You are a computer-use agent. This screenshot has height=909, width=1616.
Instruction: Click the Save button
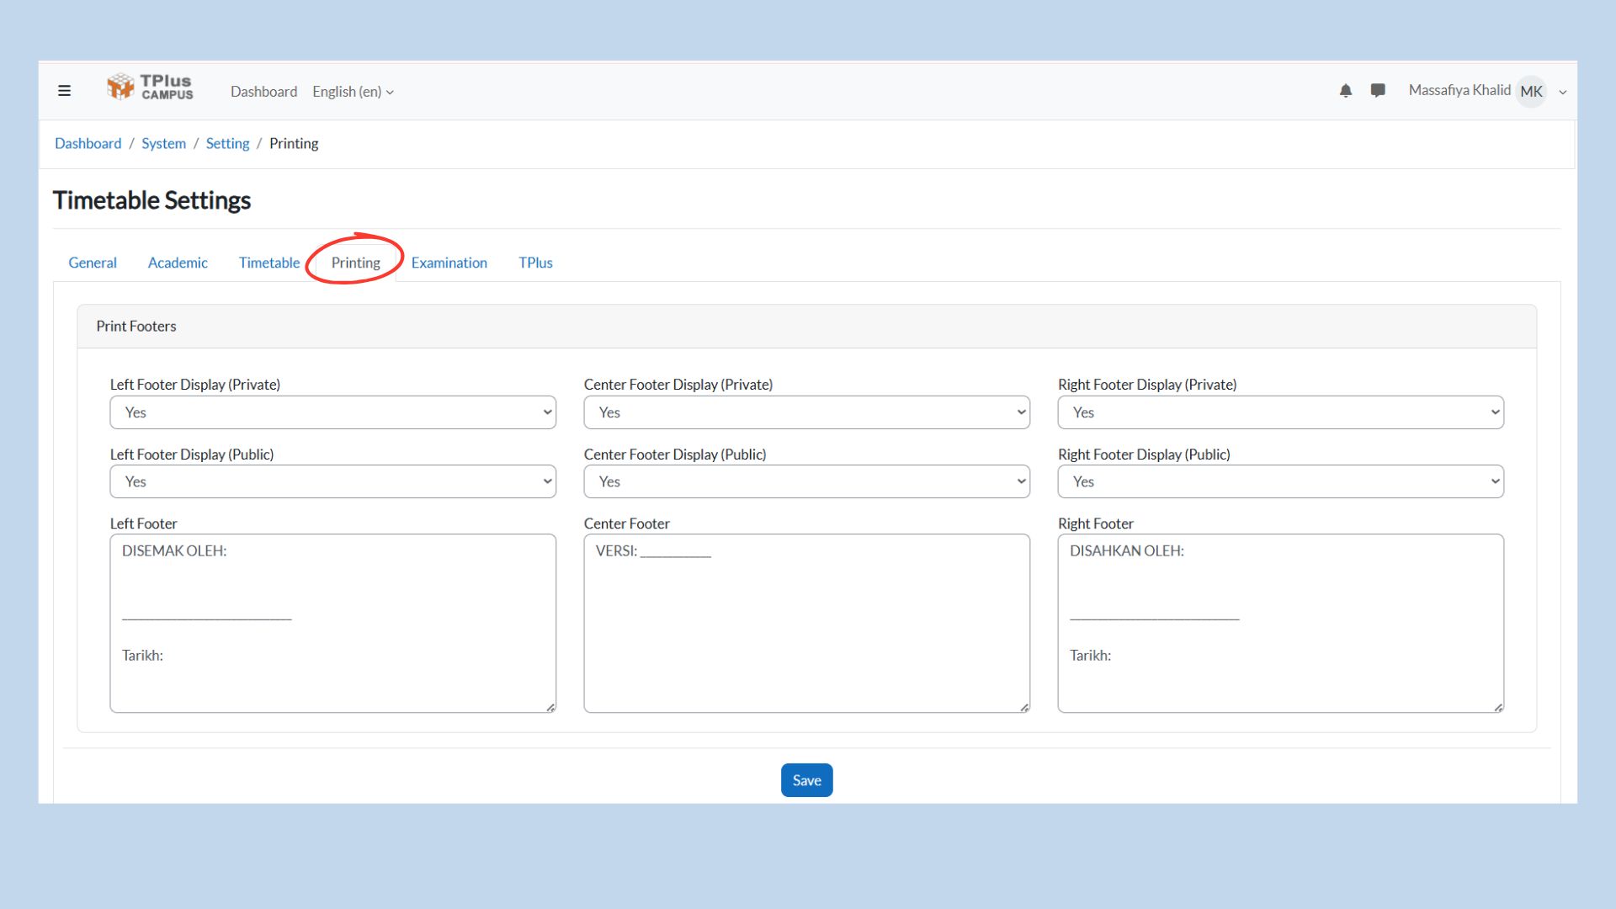point(806,780)
